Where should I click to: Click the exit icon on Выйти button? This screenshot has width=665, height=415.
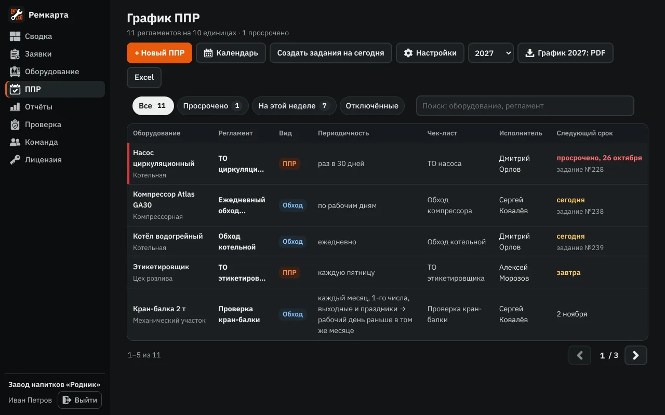[x=67, y=400]
